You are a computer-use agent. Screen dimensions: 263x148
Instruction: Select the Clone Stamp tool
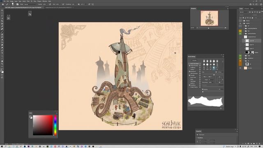click(2, 35)
